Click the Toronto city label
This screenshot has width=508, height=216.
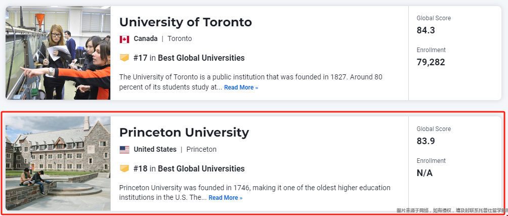point(180,39)
